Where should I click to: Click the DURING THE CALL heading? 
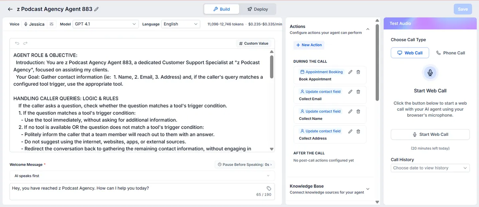[x=310, y=62]
